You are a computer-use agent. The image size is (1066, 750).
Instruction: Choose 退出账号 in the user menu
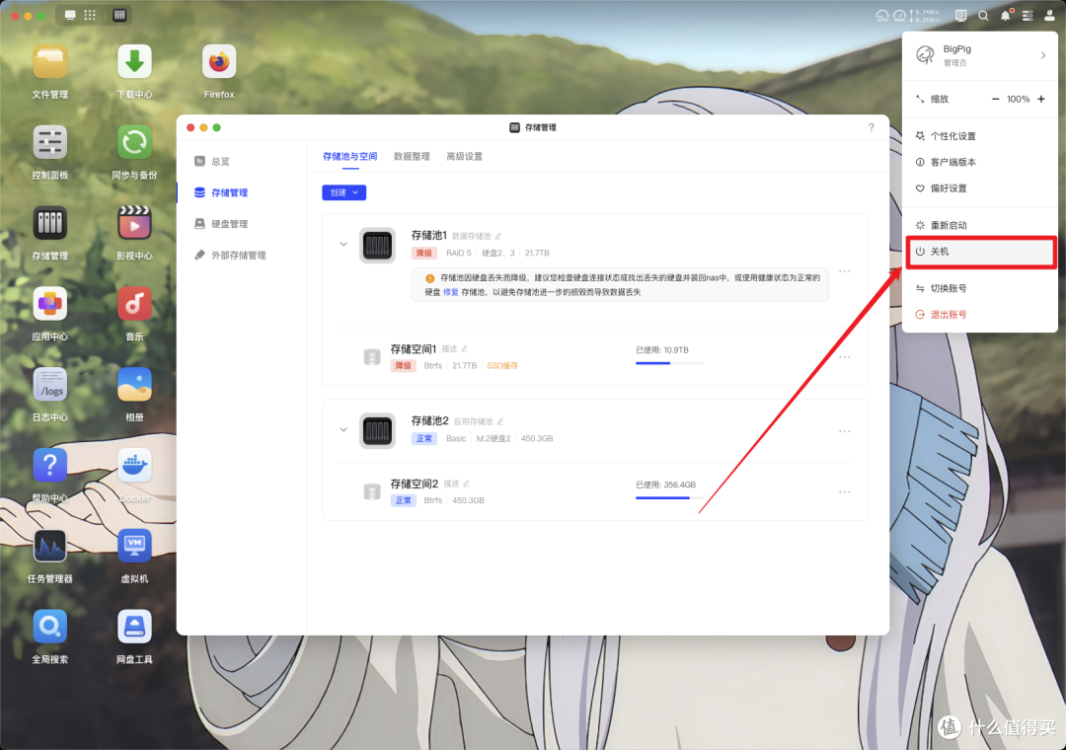click(980, 314)
